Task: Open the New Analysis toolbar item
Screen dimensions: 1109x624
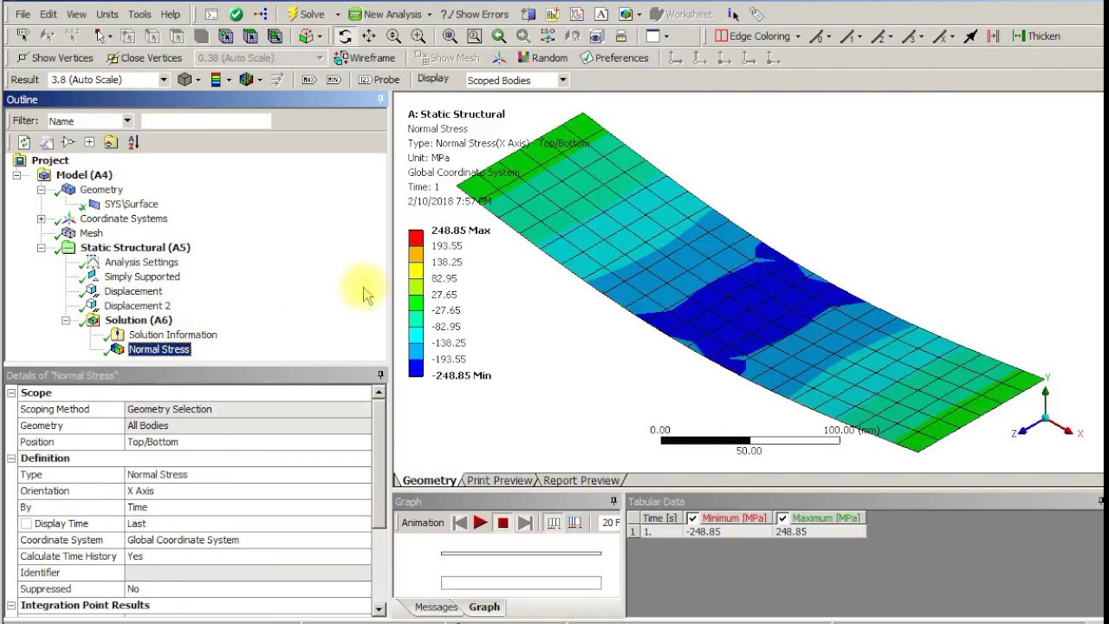Action: [x=390, y=14]
